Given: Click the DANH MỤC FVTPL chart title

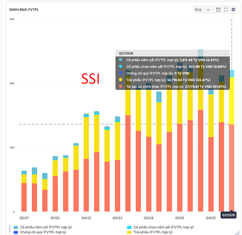Looking at the screenshot, I should [24, 9].
